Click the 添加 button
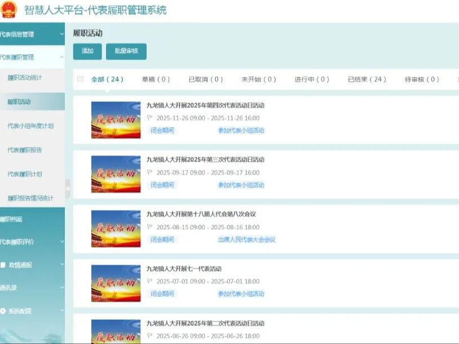The width and height of the screenshot is (459, 344). (87, 51)
